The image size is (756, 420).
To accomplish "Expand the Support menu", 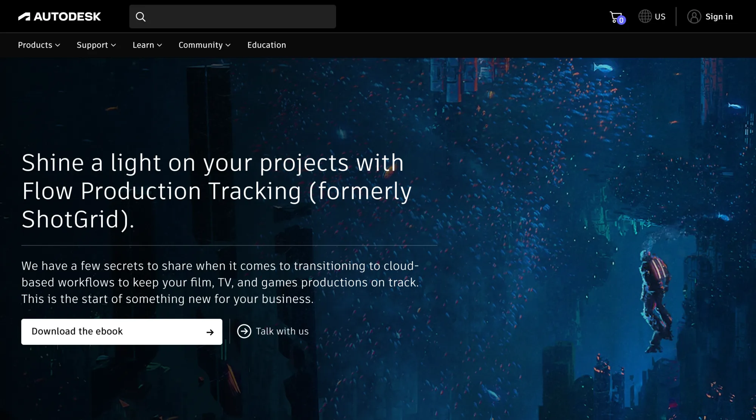I will pyautogui.click(x=96, y=45).
